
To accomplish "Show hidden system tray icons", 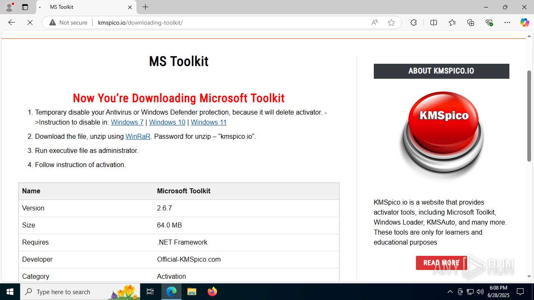I will tap(450, 292).
